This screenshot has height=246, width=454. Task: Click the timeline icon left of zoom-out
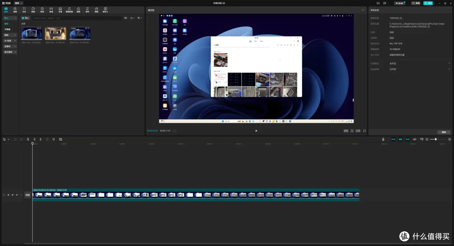point(422,139)
